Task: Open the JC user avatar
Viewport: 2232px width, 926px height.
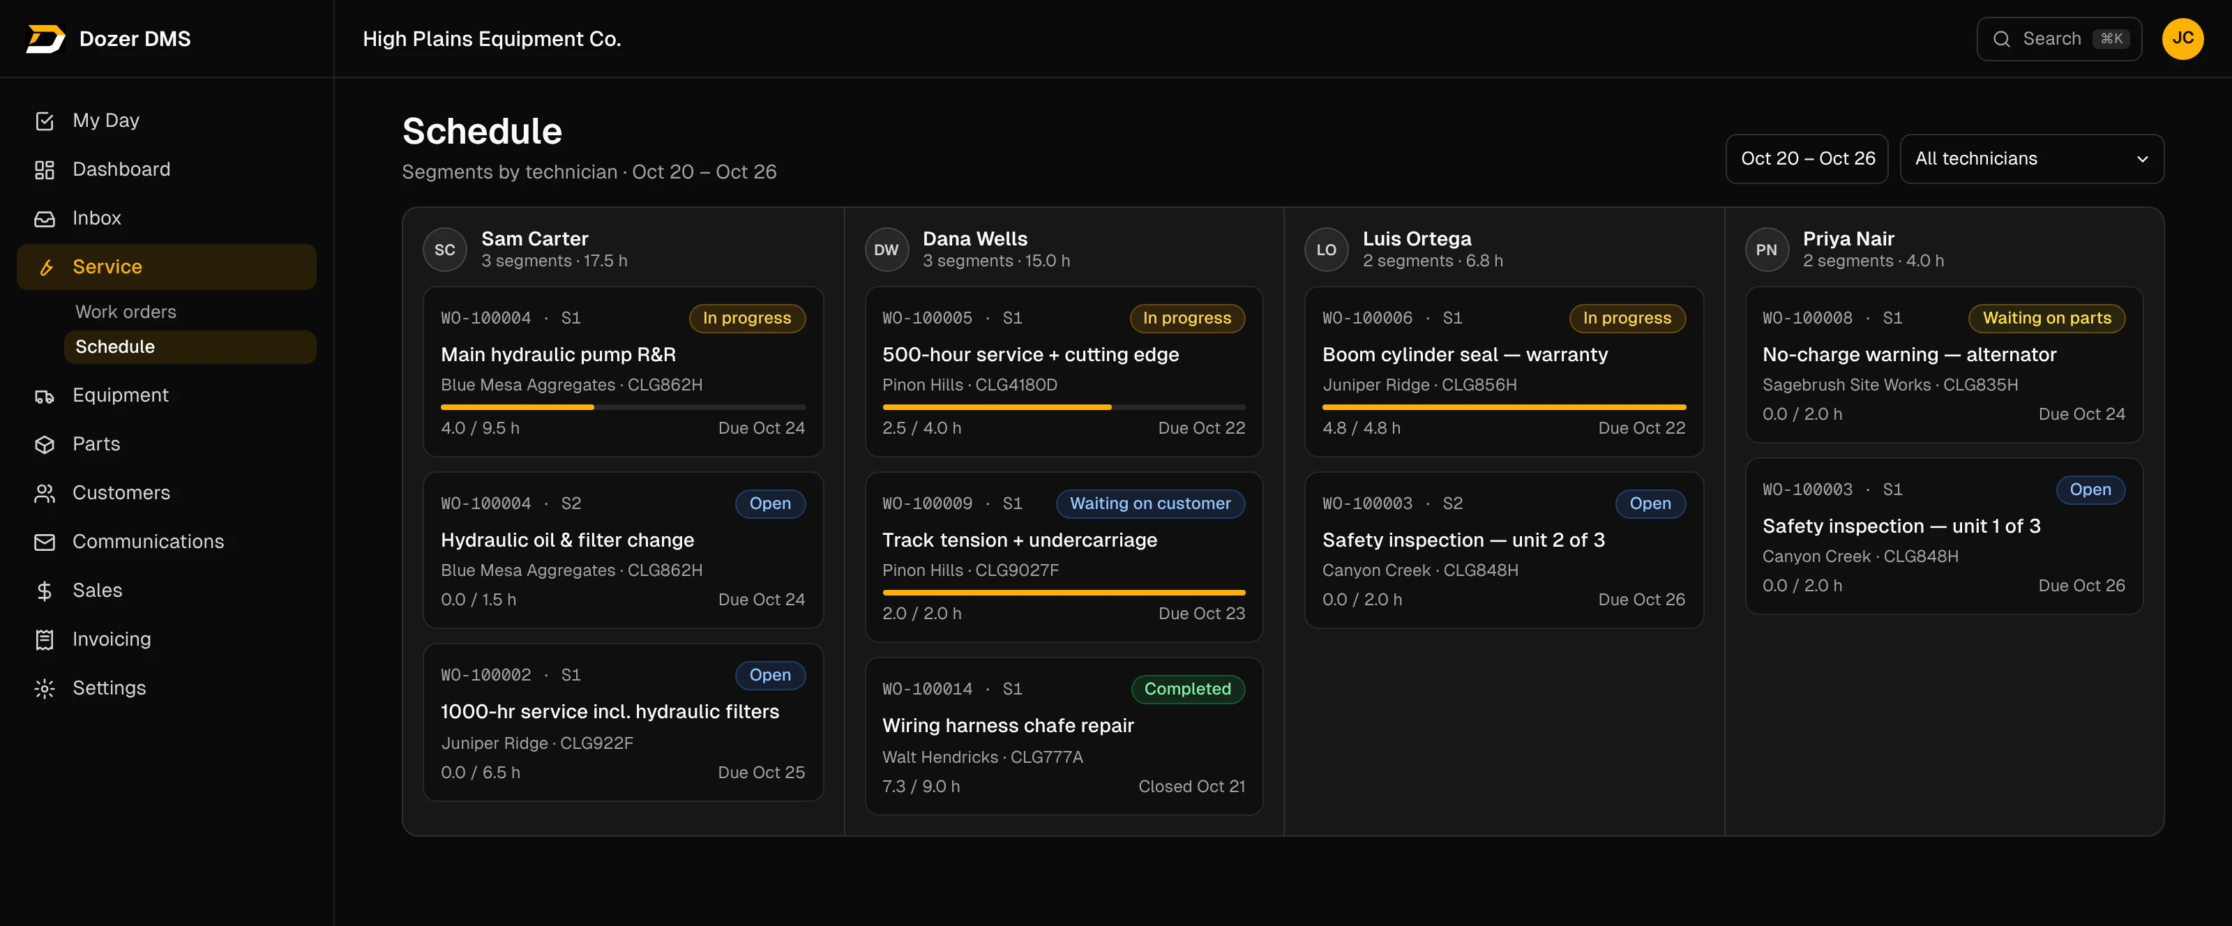Action: (x=2182, y=39)
